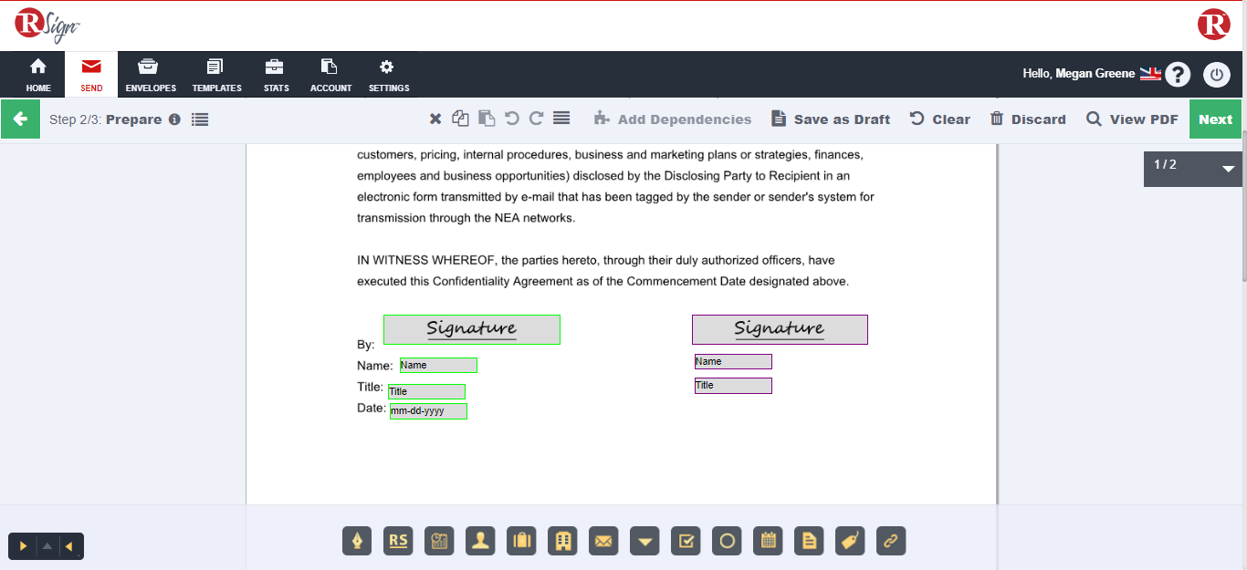
Task: Add a dropdown control from bottom toolbar
Action: tap(644, 541)
